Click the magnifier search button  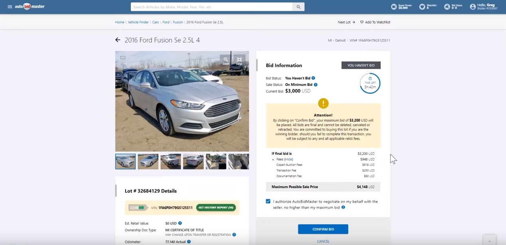click(298, 7)
